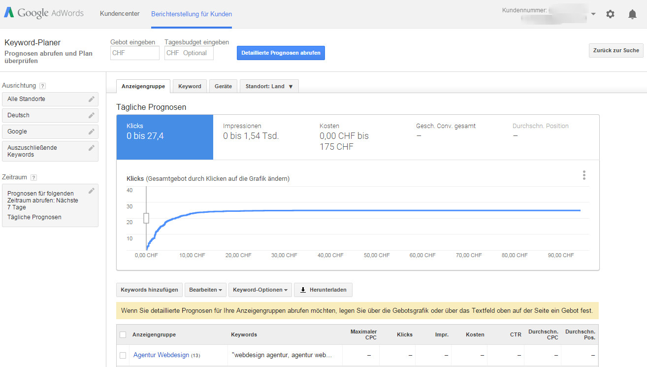Open the Keyword-Optionen dropdown

[x=260, y=290]
